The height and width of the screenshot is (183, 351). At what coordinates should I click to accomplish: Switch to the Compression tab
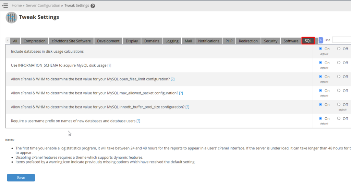[x=35, y=41]
